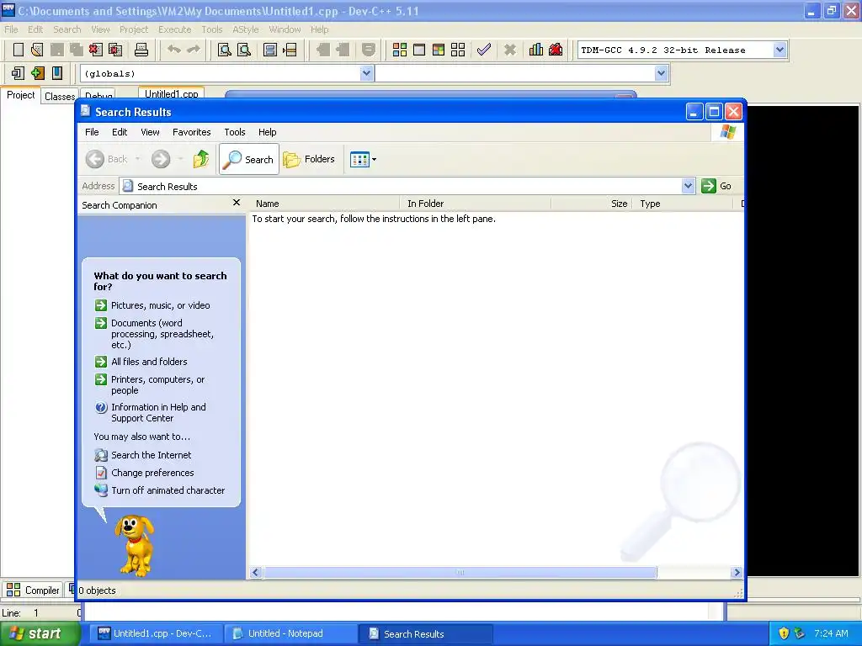
Task: Open the Forward history dropdown arrow
Action: point(180,159)
